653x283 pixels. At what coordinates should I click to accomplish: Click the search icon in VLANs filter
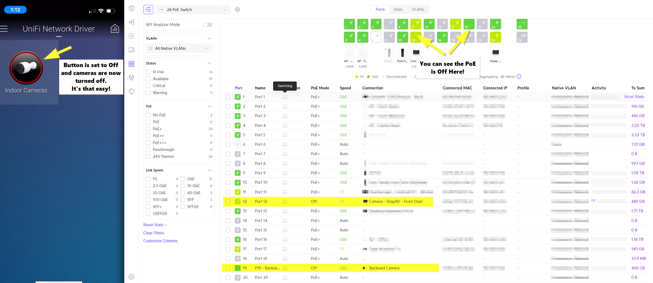[150, 48]
